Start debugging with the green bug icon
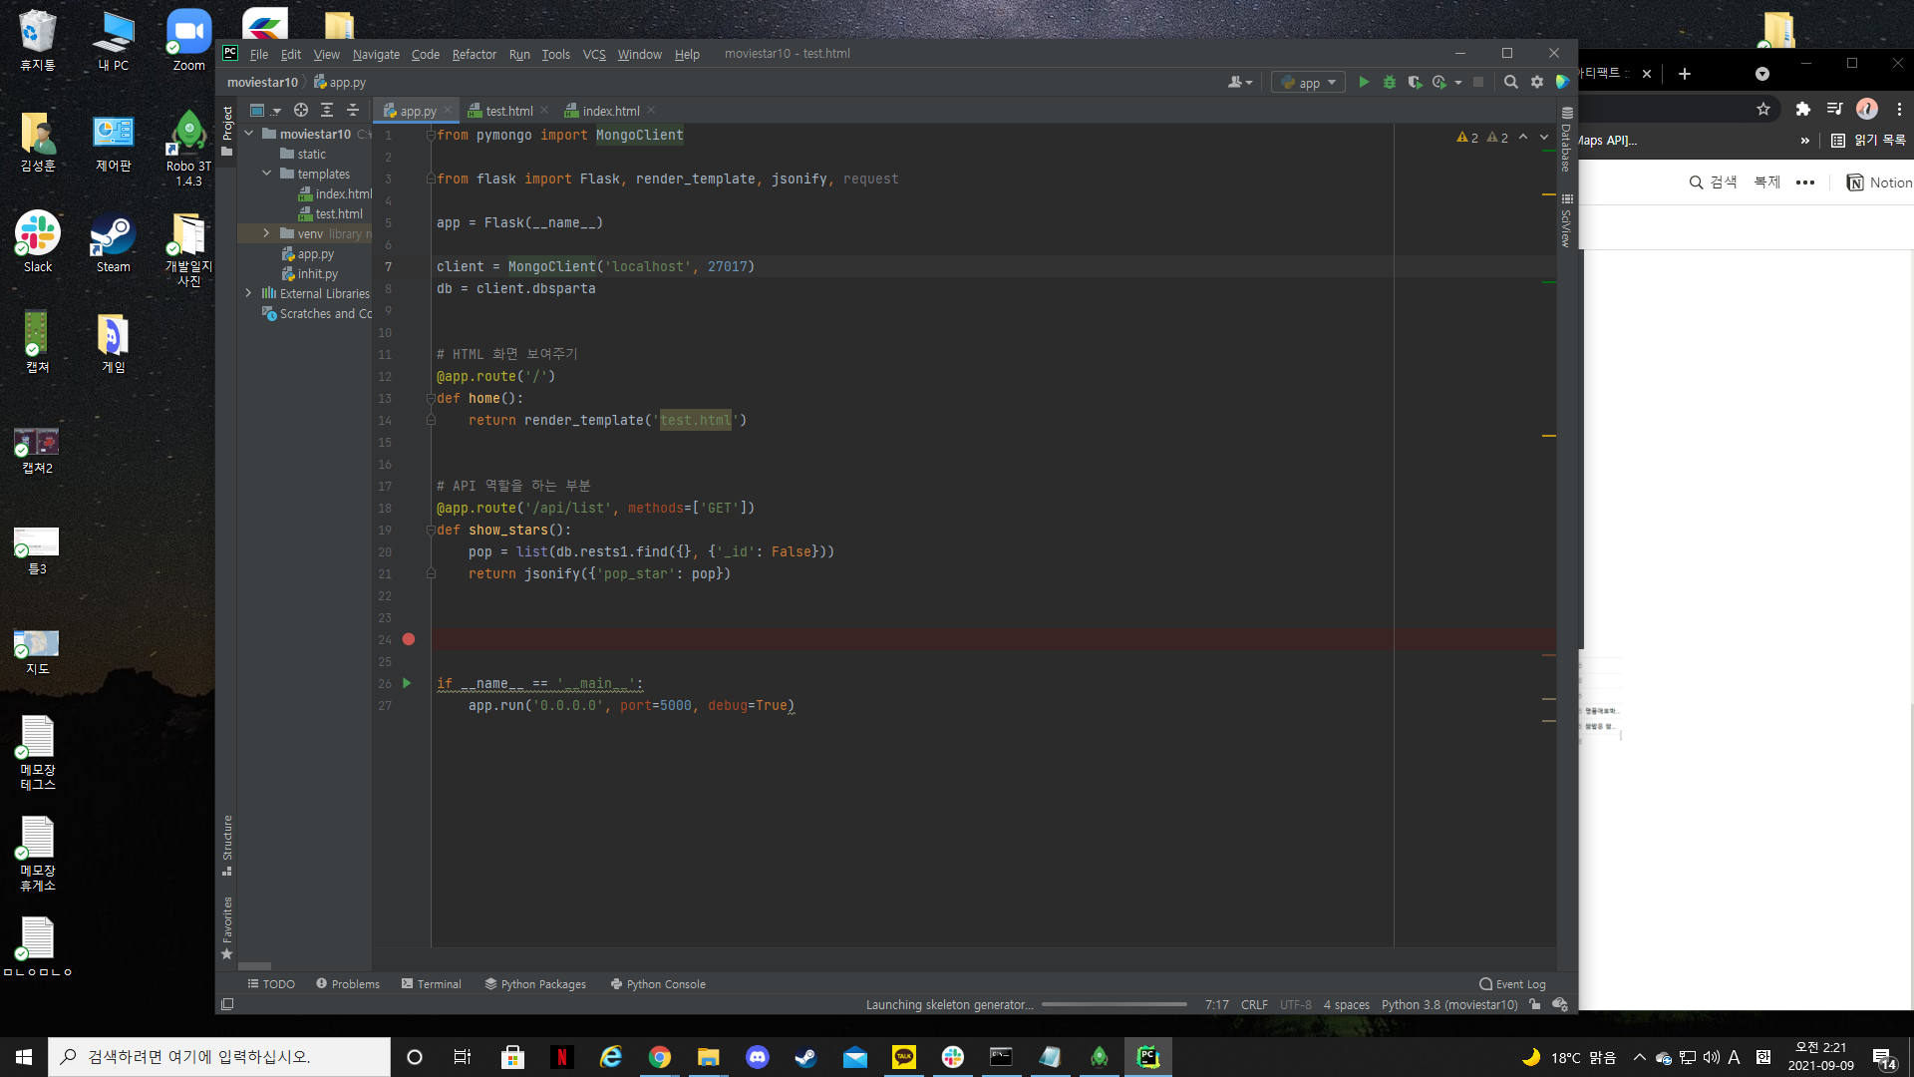 [x=1390, y=83]
